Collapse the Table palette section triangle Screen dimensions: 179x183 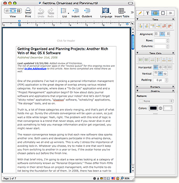coord(137,19)
